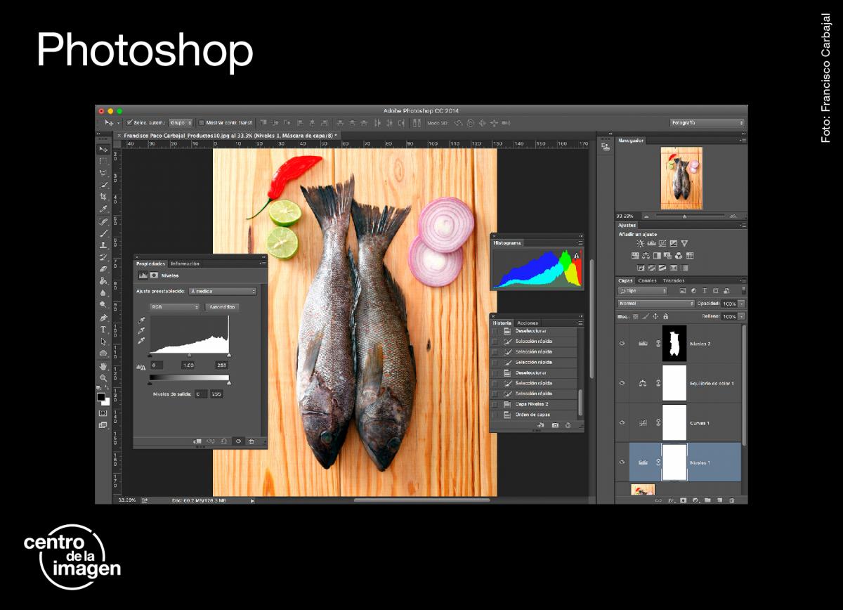Reset adjustment in Propiedades panel
The width and height of the screenshot is (843, 610).
point(223,441)
